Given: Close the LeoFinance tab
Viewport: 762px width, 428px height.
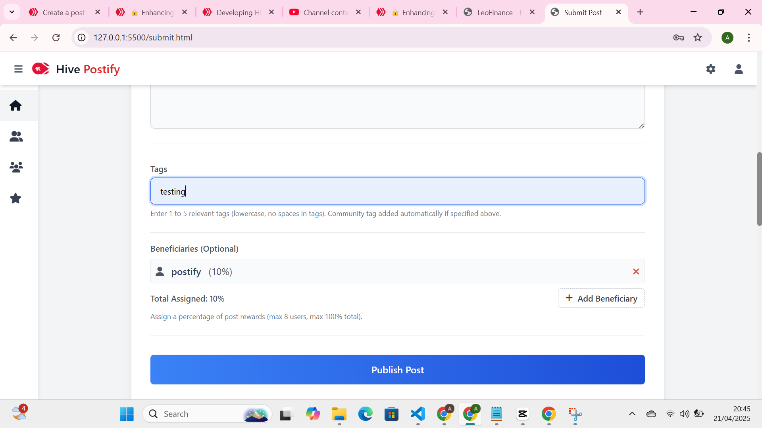Looking at the screenshot, I should click(x=532, y=12).
